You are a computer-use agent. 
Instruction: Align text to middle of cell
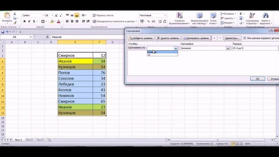[72, 16]
